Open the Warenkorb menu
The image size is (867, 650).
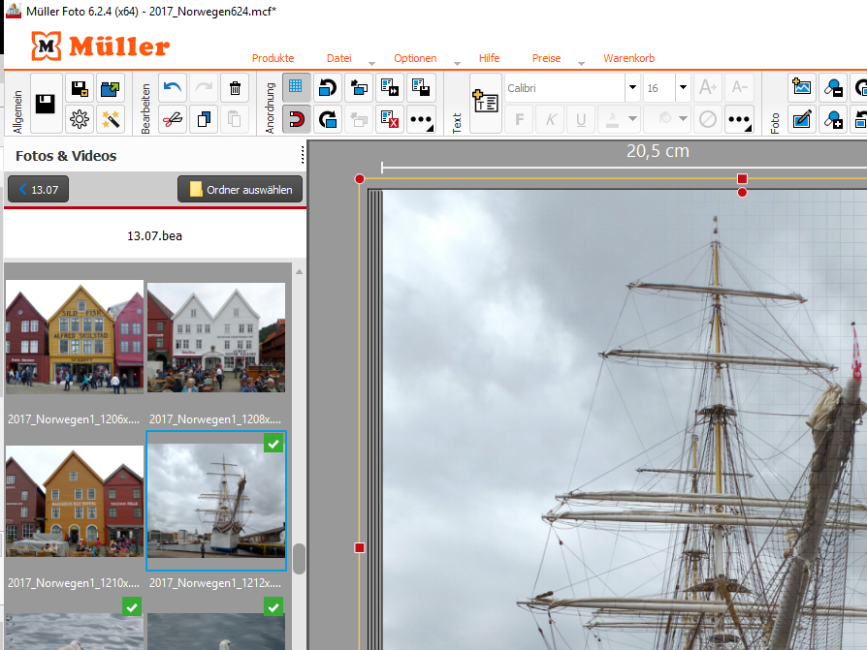(x=628, y=58)
